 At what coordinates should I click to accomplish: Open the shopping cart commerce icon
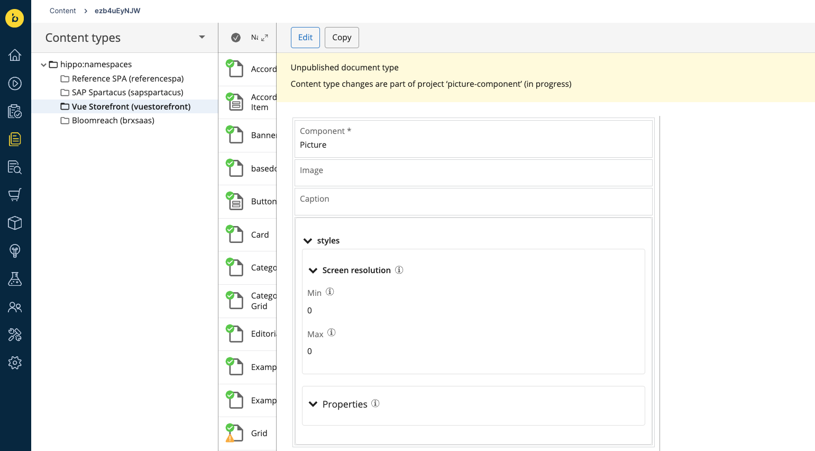click(15, 195)
